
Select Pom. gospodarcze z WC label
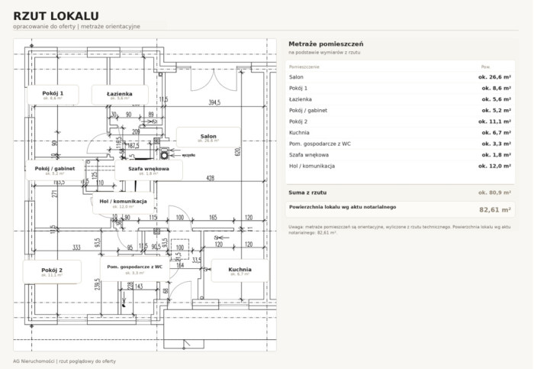click(135, 269)
